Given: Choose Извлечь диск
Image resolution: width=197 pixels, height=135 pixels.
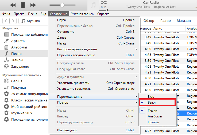Looking at the screenshot, I should pyautogui.click(x=94, y=130).
